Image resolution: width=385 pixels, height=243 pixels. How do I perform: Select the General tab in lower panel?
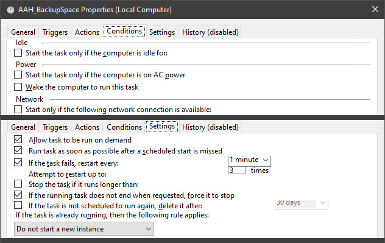tap(23, 127)
